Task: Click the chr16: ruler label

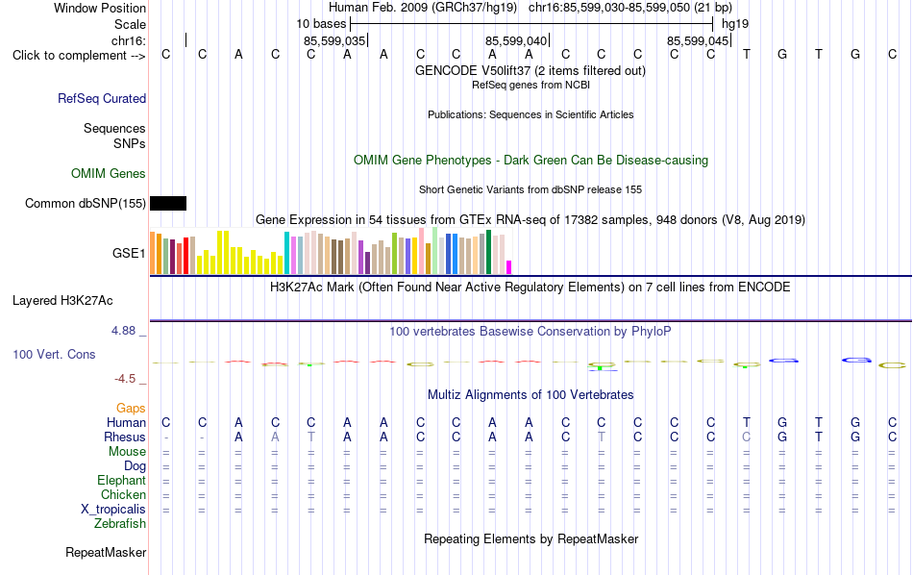Action: point(129,40)
